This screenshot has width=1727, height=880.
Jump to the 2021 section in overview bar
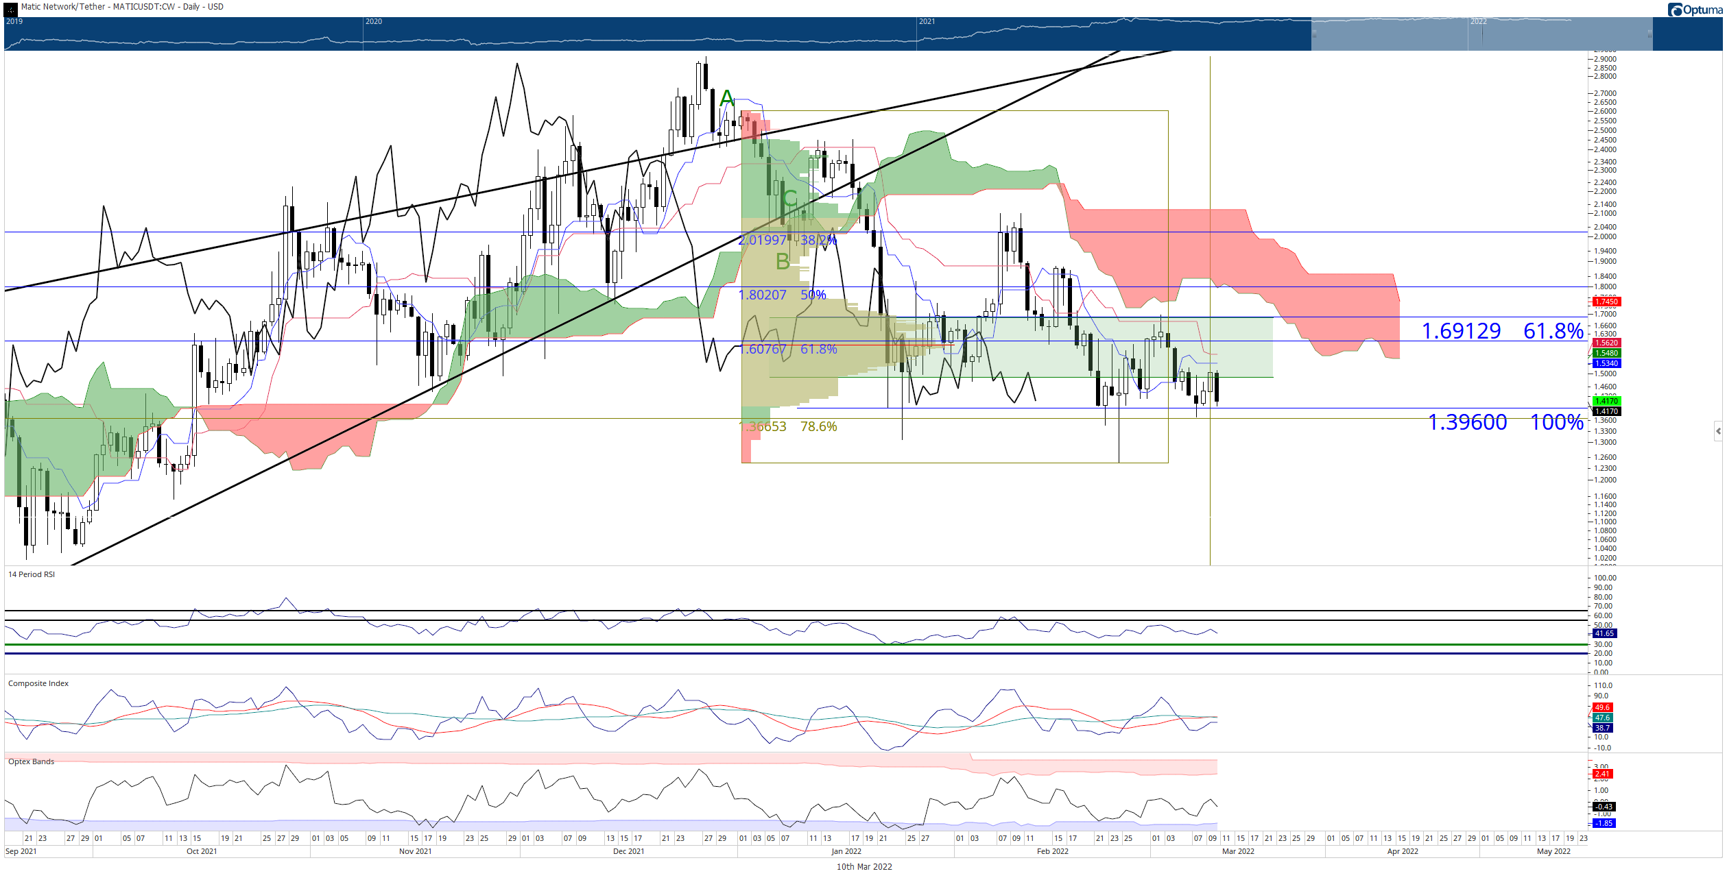pos(927,21)
